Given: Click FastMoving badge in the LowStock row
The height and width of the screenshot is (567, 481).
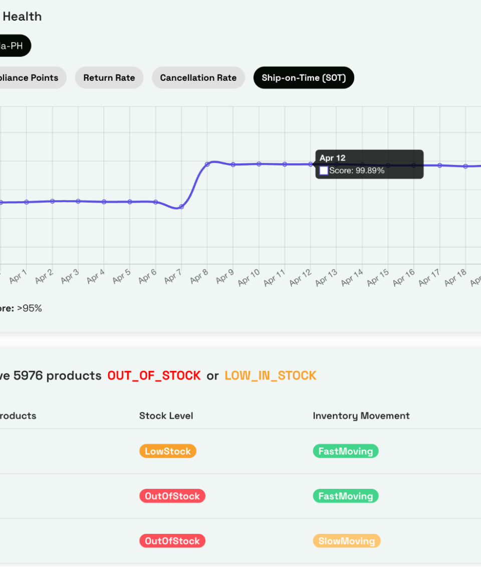Looking at the screenshot, I should tap(345, 451).
